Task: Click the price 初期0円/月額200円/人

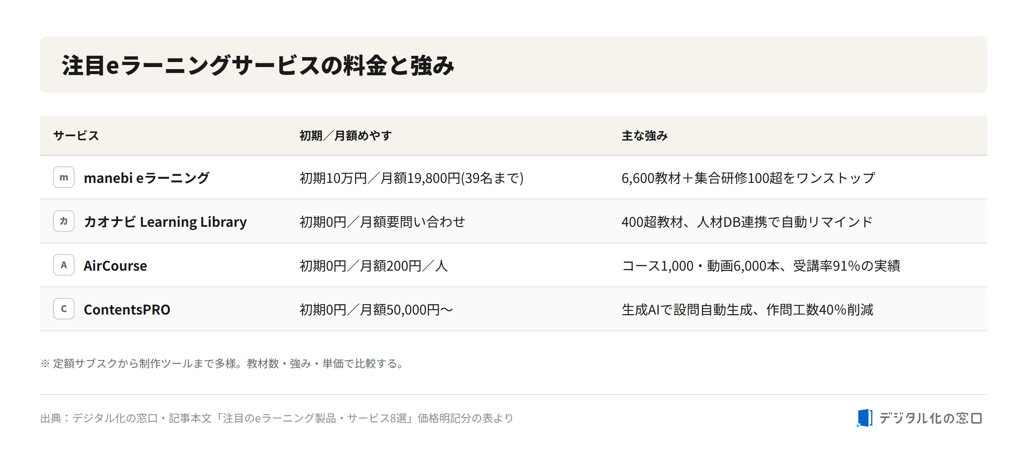Action: point(374,266)
